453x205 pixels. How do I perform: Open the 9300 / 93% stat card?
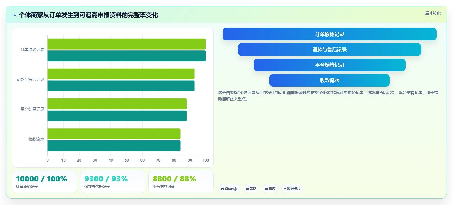pos(113,182)
